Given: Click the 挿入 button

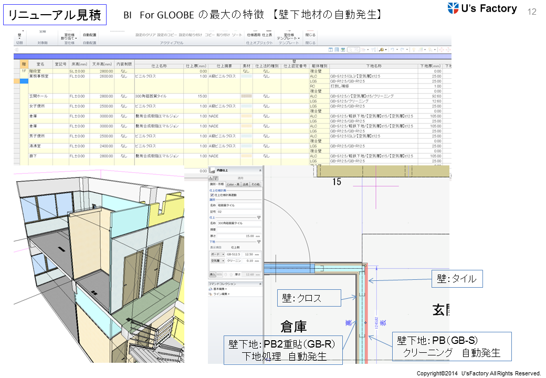Looking at the screenshot, I should (x=213, y=274).
